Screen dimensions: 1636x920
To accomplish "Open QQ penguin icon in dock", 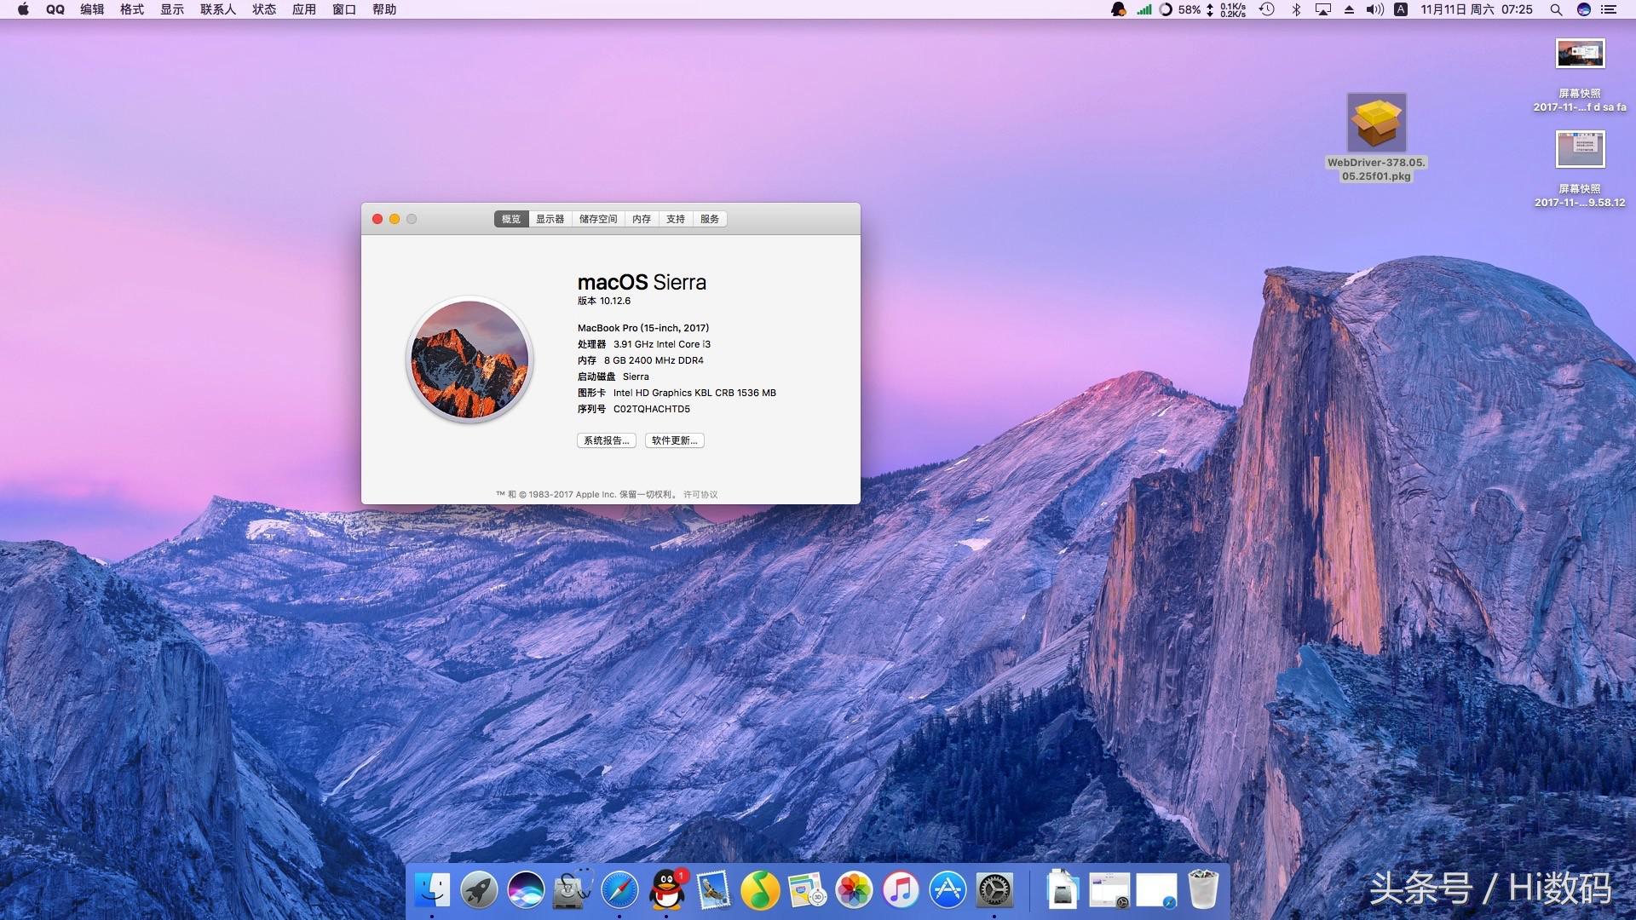I will 667,890.
